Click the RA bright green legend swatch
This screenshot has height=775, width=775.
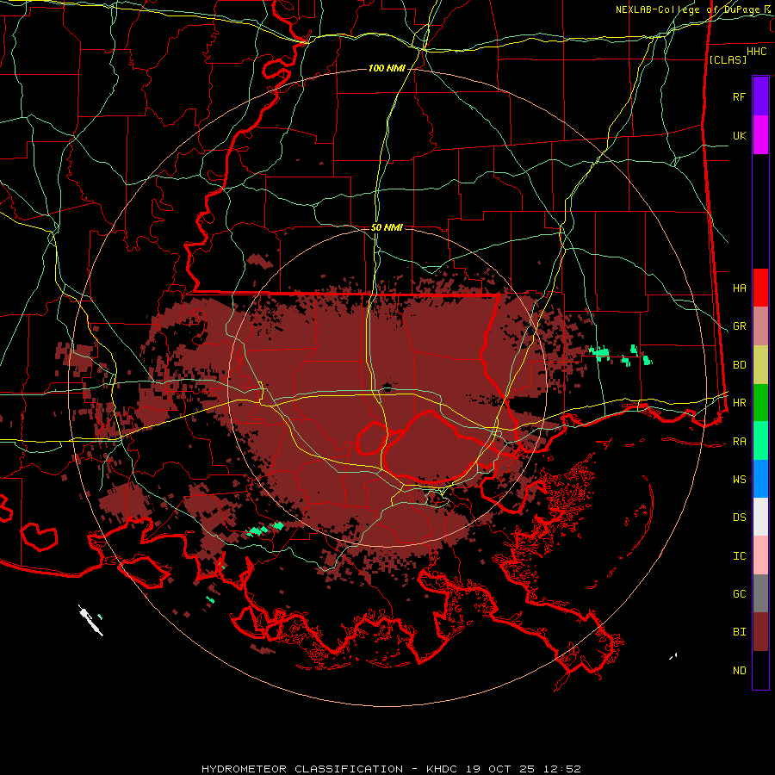point(760,441)
